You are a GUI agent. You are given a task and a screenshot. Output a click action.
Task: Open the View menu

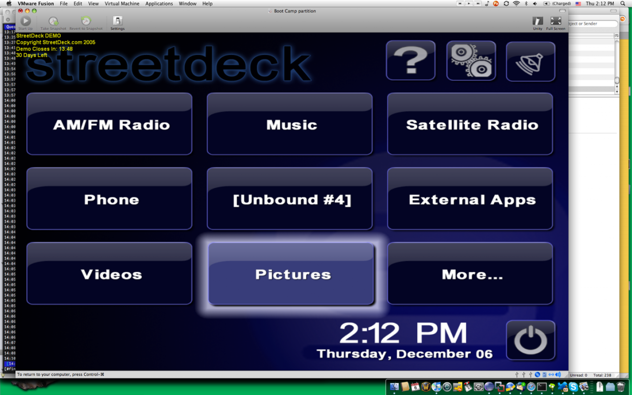[x=93, y=3]
